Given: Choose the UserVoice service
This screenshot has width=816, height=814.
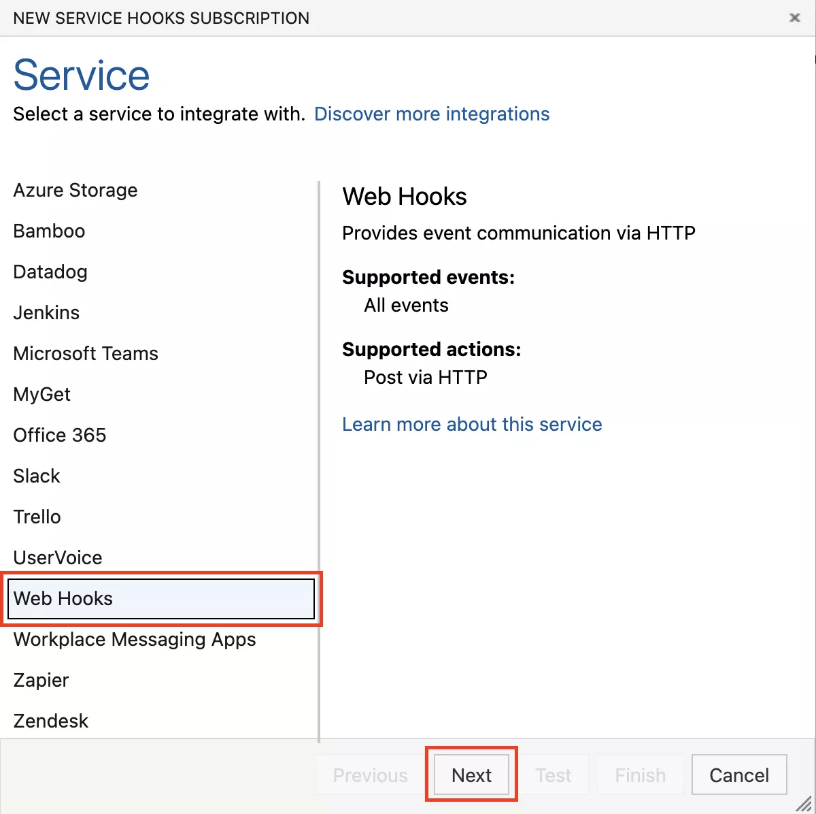Looking at the screenshot, I should (58, 558).
